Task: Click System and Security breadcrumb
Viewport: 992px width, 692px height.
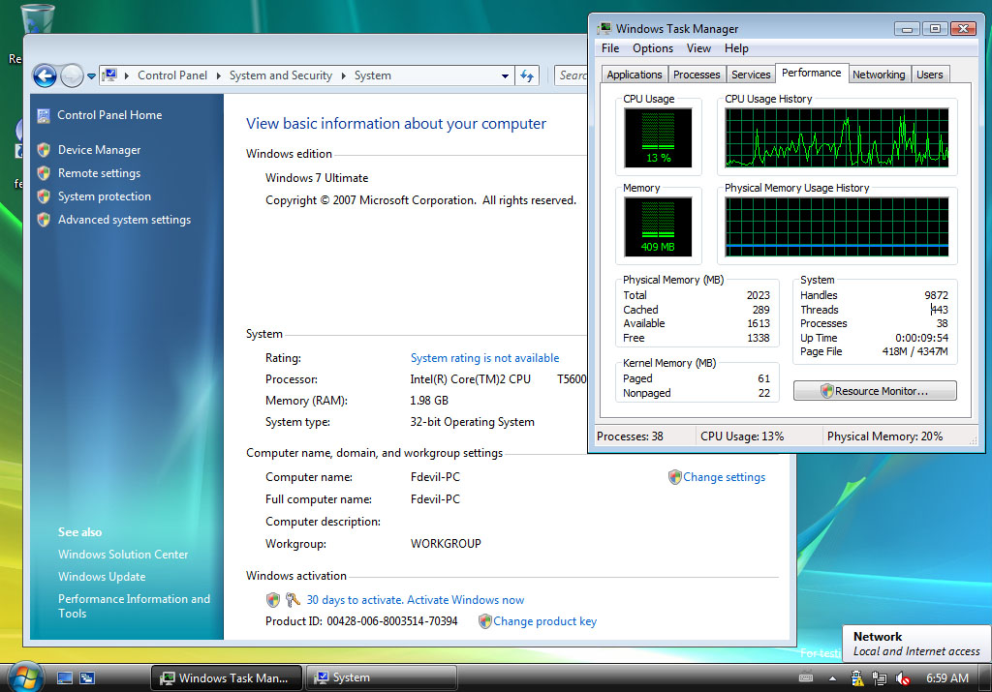Action: pyautogui.click(x=280, y=75)
